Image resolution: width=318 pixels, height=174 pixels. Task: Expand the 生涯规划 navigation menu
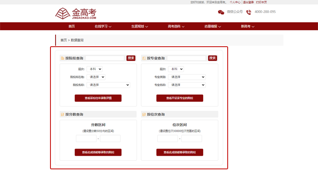click(140, 26)
